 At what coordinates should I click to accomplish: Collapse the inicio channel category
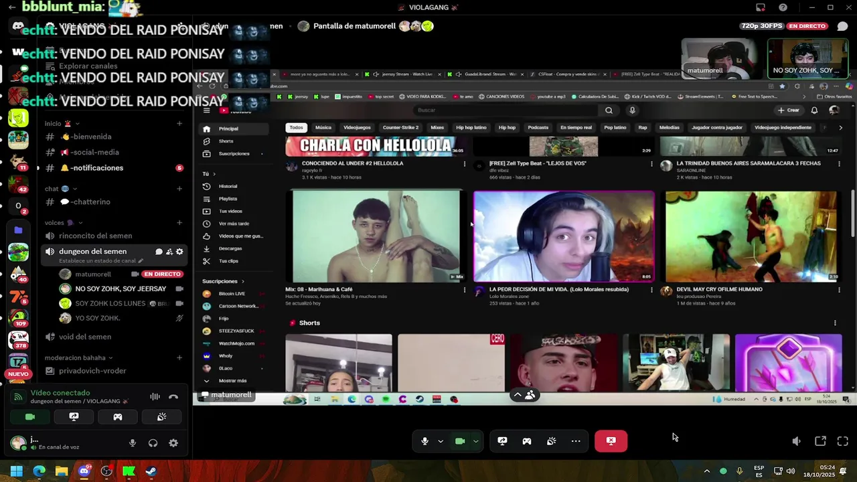click(x=62, y=124)
